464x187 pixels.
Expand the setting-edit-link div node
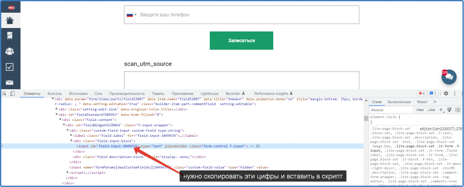click(x=57, y=109)
